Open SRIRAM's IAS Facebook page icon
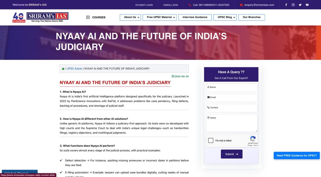This screenshot has height=177, width=321. pos(286,5)
